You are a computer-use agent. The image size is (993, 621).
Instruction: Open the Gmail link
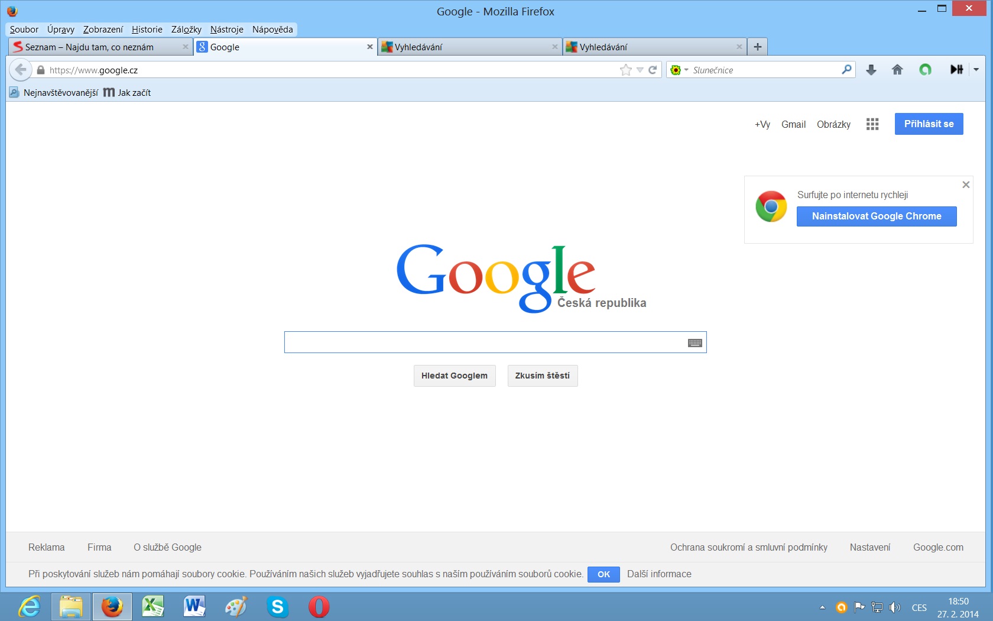[793, 124]
